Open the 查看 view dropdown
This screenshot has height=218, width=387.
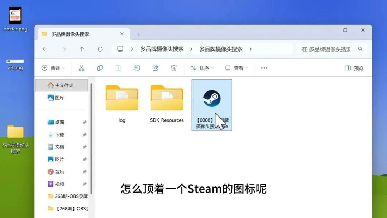point(236,68)
